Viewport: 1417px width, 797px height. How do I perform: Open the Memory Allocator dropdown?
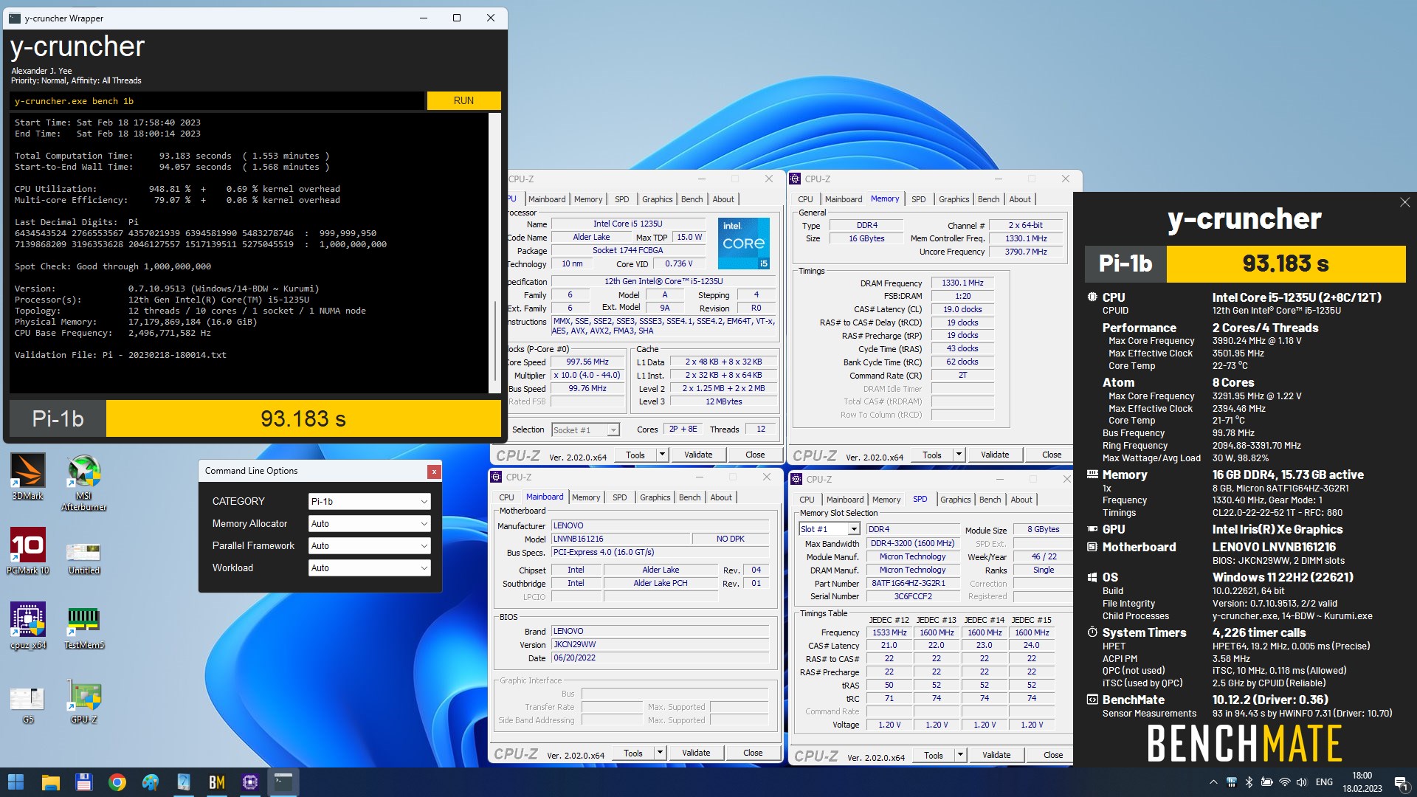(369, 523)
